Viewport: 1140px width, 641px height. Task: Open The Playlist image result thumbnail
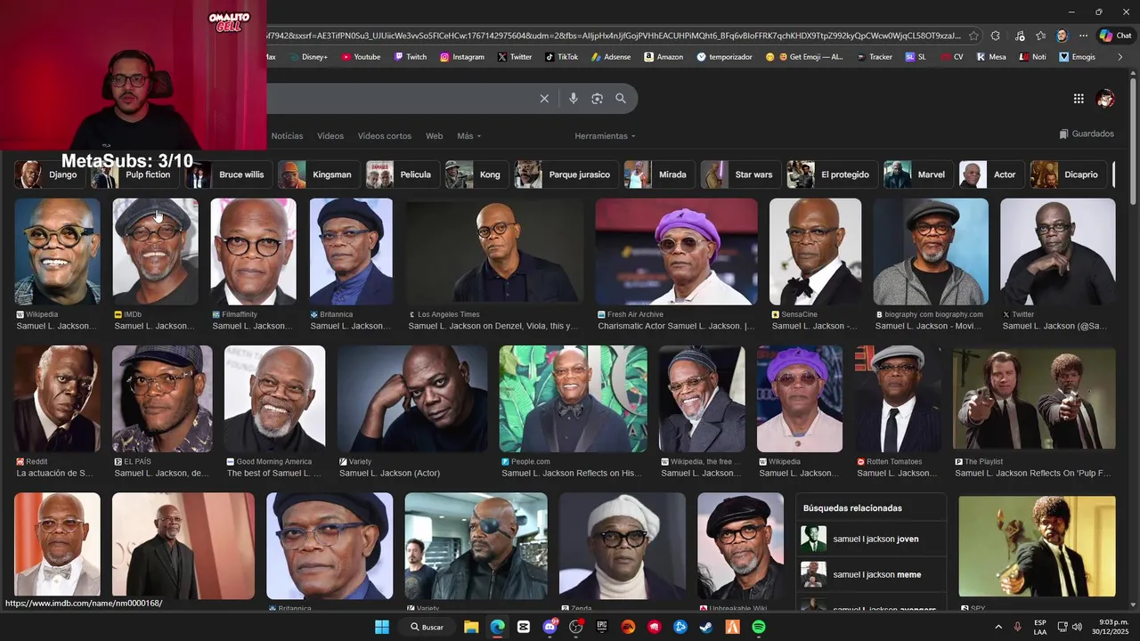click(x=1034, y=397)
